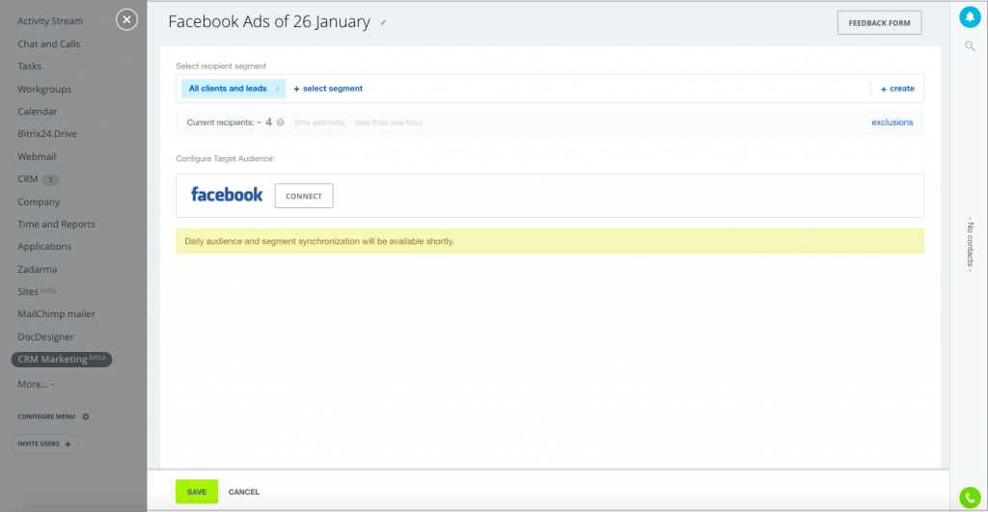Viewport: 988px width, 512px height.
Task: Open Calendar in the sidebar
Action: (x=38, y=112)
